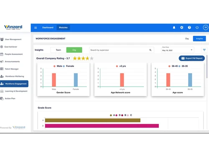Open Workforce Engagement in sidebar

(14, 84)
